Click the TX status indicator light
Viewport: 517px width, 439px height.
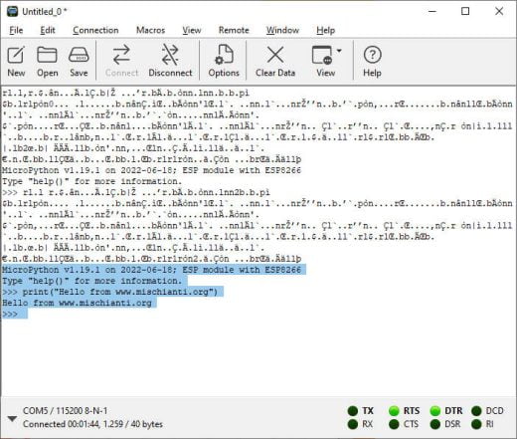point(353,411)
